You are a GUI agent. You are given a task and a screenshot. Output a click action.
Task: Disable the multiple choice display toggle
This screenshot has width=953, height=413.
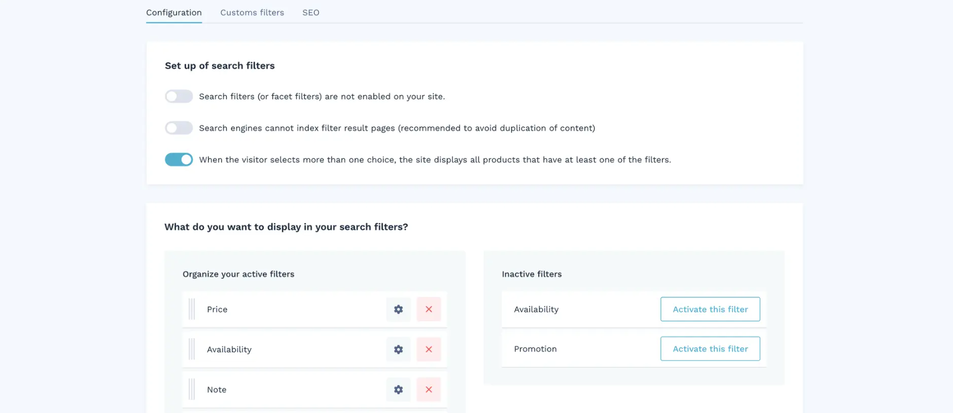tap(179, 160)
